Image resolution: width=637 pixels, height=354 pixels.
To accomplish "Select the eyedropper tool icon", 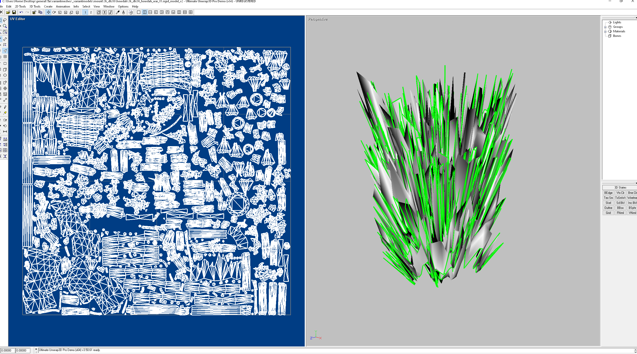I will tap(117, 12).
